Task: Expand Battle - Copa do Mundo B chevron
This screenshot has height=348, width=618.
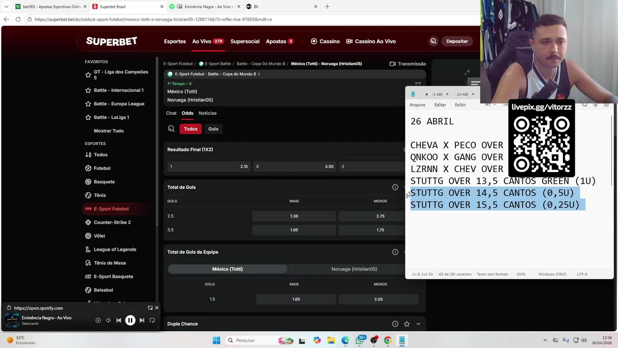Action: 259,74
